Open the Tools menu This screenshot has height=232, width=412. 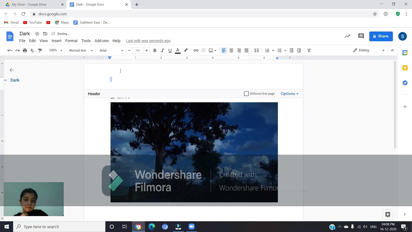tap(86, 41)
